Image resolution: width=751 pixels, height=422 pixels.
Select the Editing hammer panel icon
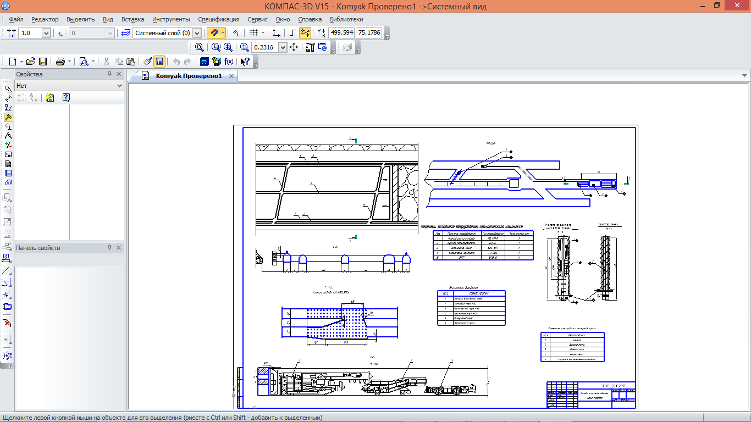(8, 117)
